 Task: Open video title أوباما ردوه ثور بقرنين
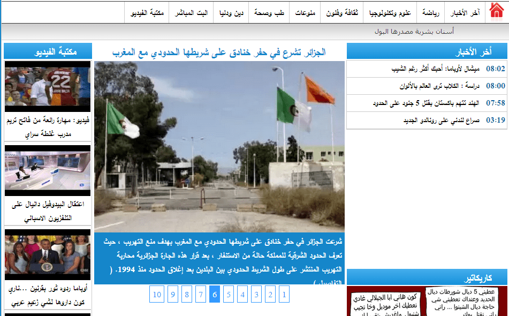(x=48, y=295)
